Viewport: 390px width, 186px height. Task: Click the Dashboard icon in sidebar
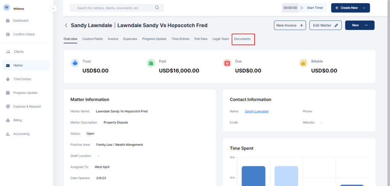pyautogui.click(x=8, y=21)
